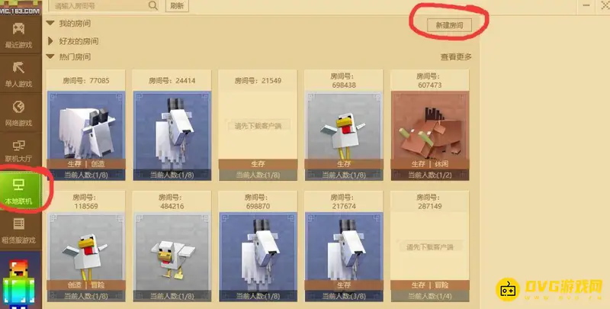Open room 77085 thumbnail

(x=86, y=125)
